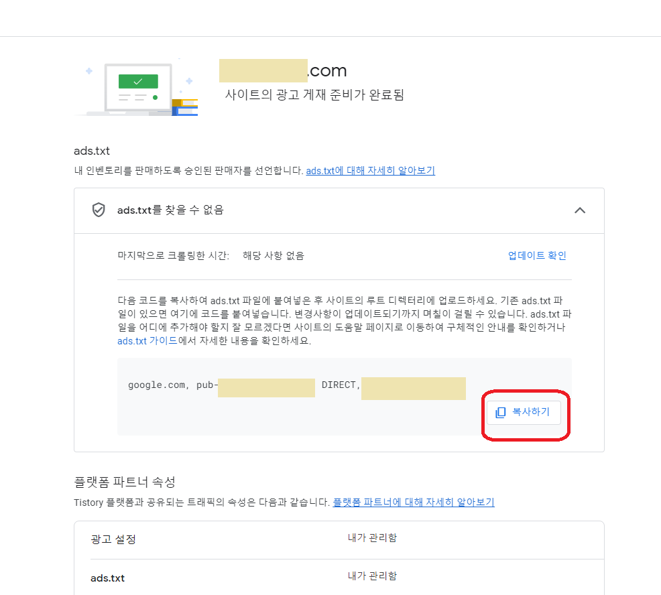Open the ads.txt에 대해 자세히 알아보기 link

371,171
